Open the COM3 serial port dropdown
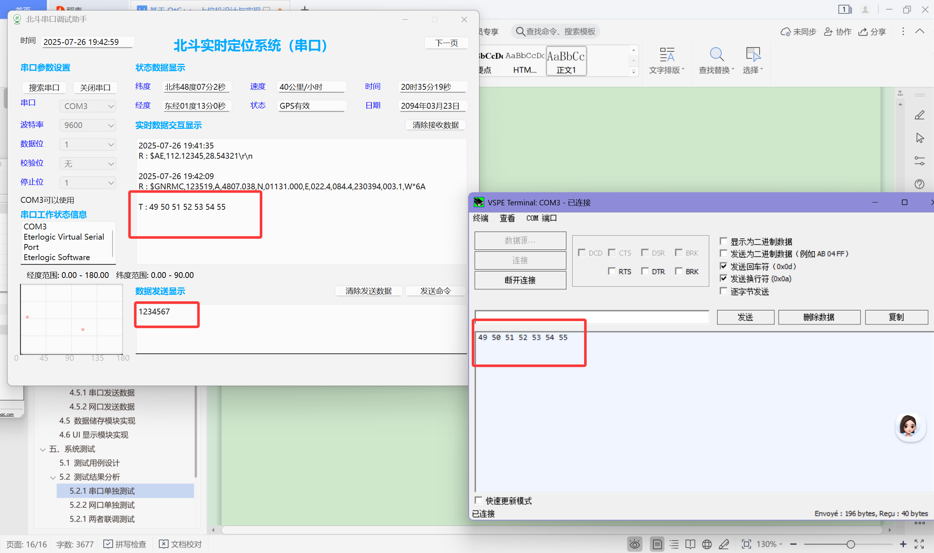934x553 pixels. (x=88, y=106)
